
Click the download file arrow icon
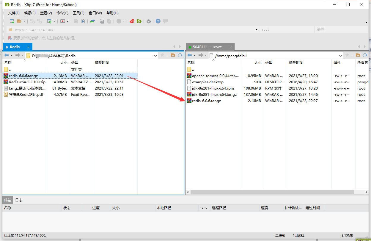point(83,21)
